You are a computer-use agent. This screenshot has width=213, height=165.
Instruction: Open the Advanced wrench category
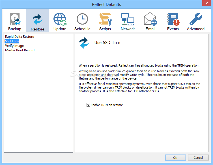[196, 21]
